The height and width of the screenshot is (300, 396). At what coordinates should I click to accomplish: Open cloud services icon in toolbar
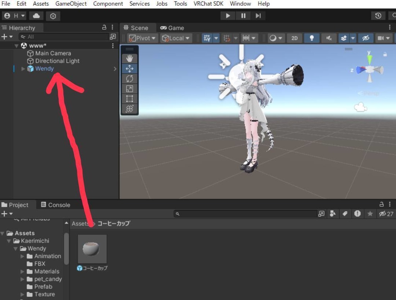click(36, 16)
